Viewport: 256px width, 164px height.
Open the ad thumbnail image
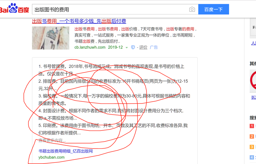click(x=51, y=38)
